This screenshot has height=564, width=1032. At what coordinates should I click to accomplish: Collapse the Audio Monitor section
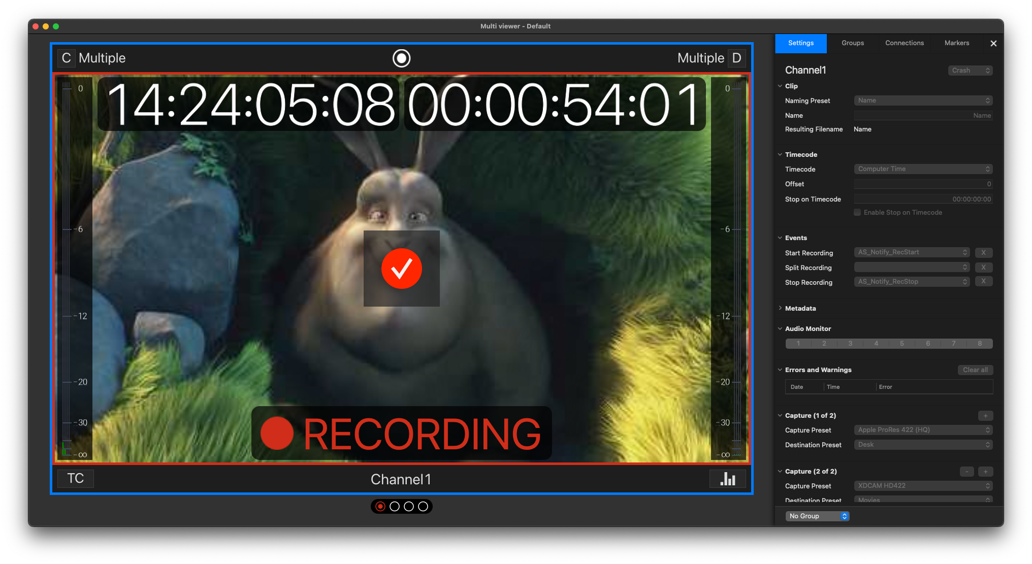(x=780, y=328)
